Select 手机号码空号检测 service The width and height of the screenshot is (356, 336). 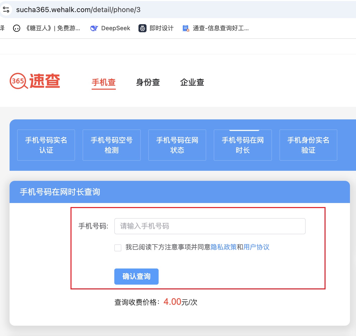tap(112, 145)
